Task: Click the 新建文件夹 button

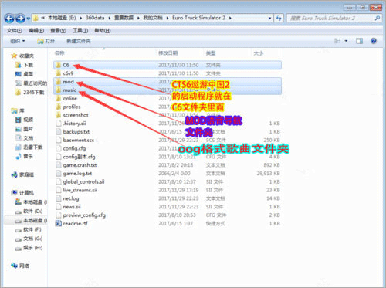Action: coord(79,41)
